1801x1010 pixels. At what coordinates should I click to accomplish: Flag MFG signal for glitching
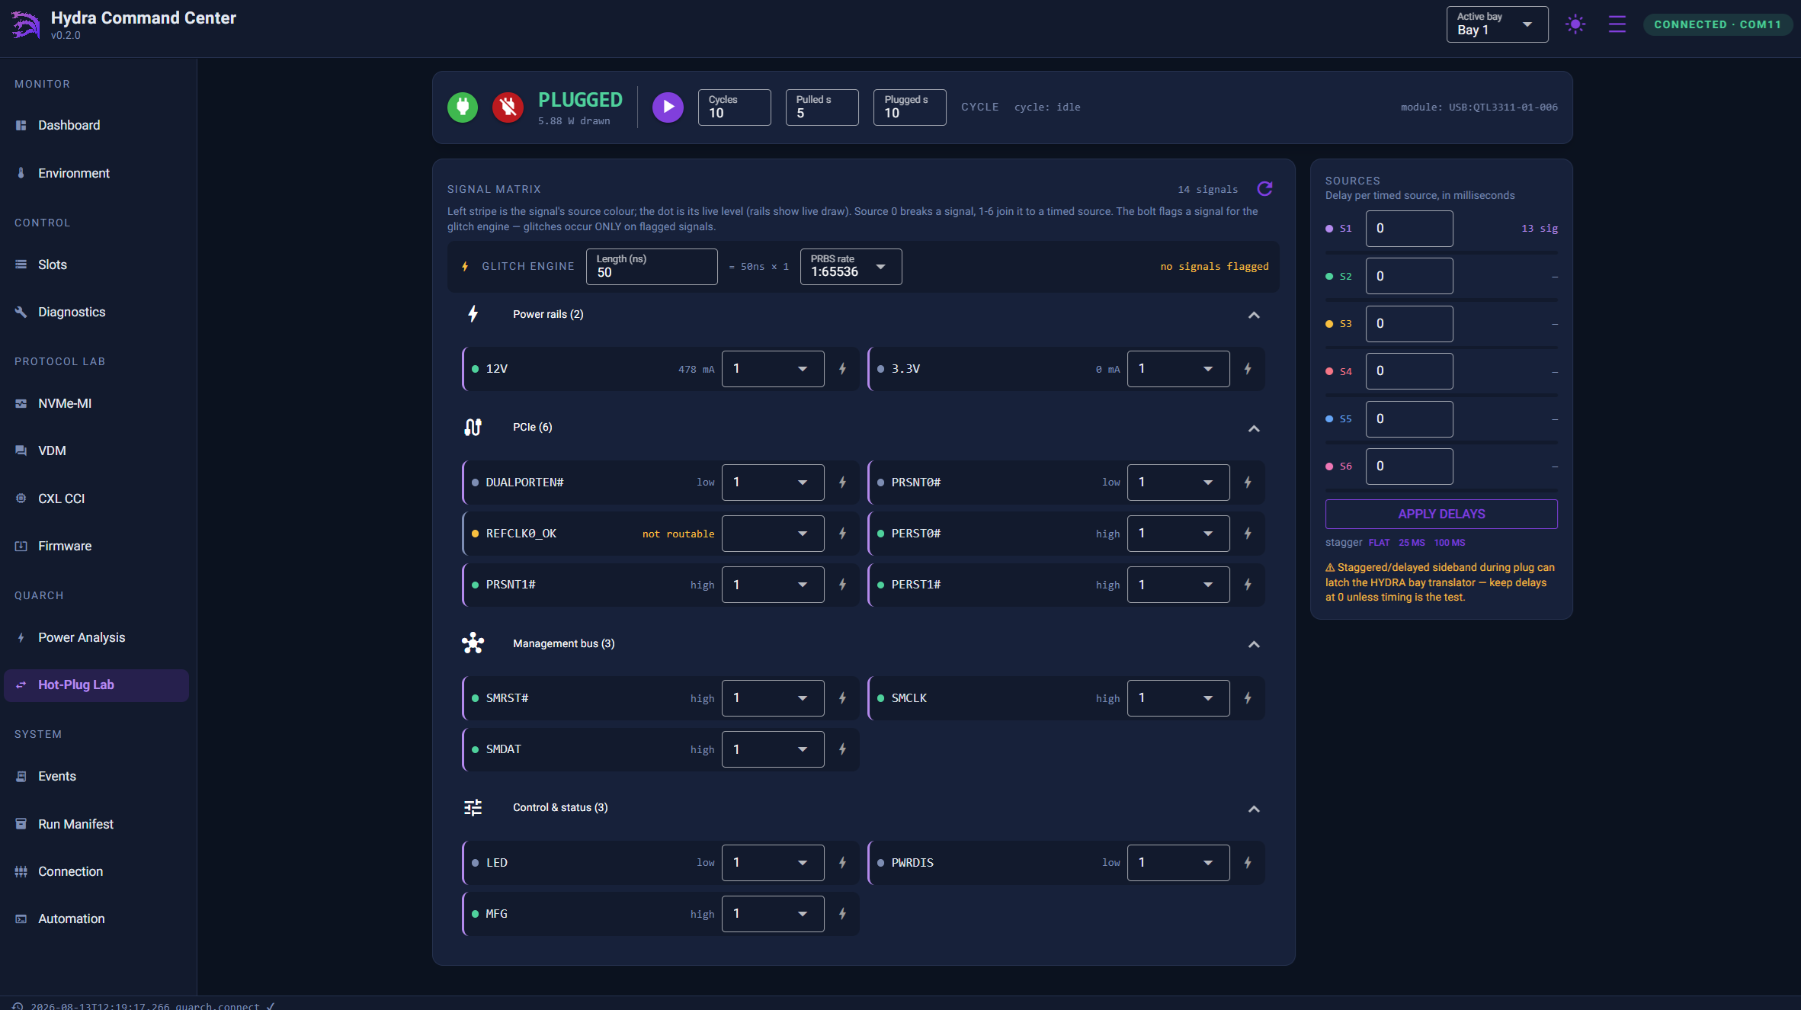tap(842, 914)
